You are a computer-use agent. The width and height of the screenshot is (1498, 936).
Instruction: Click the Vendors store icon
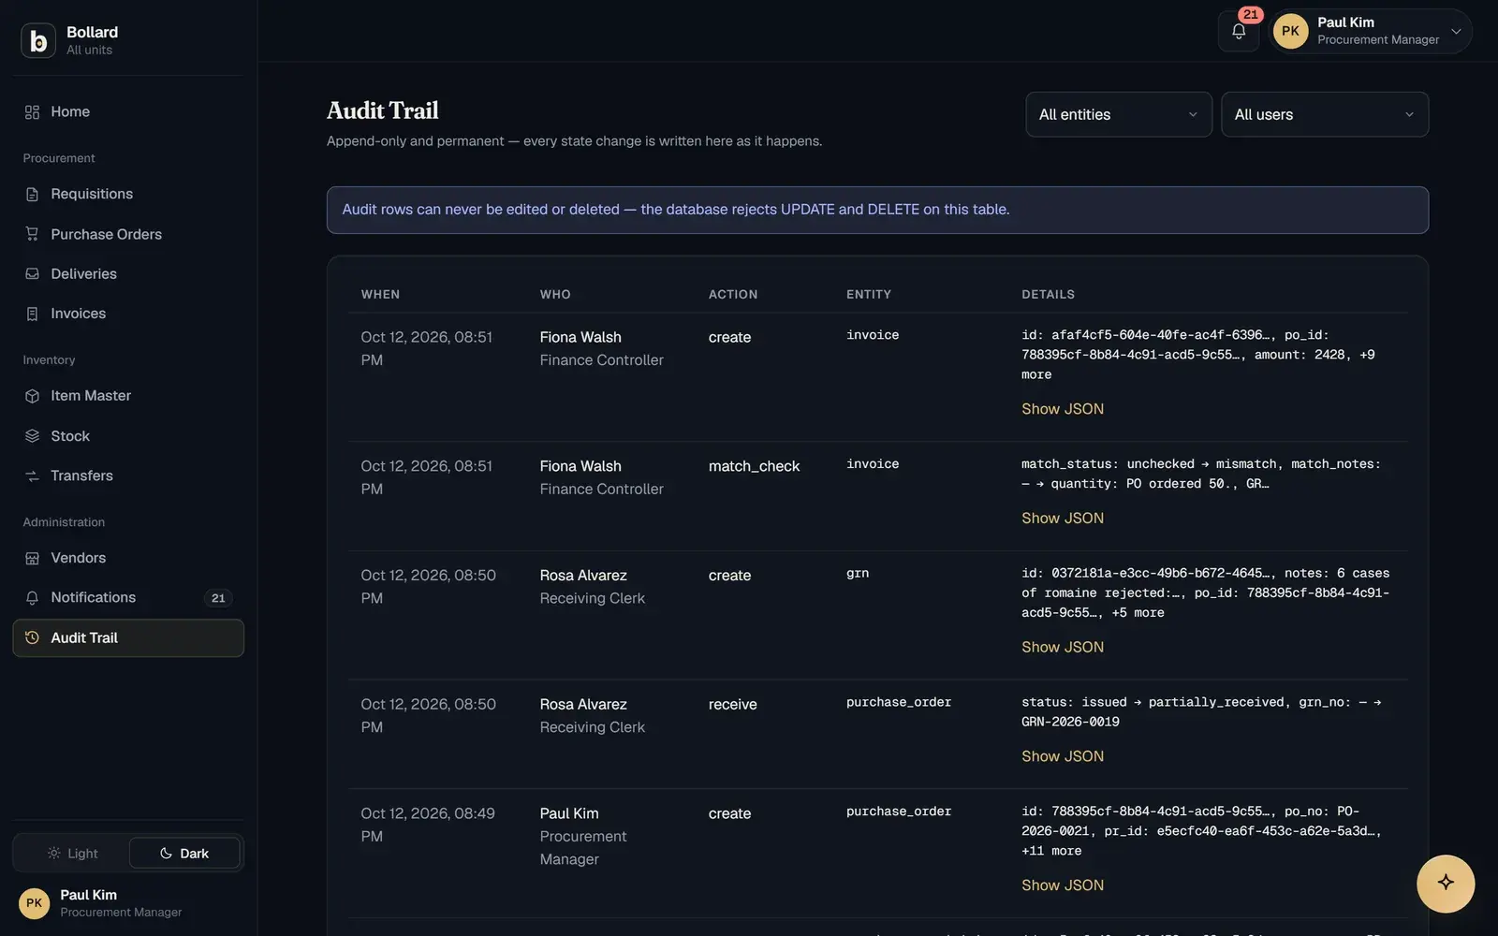point(32,558)
